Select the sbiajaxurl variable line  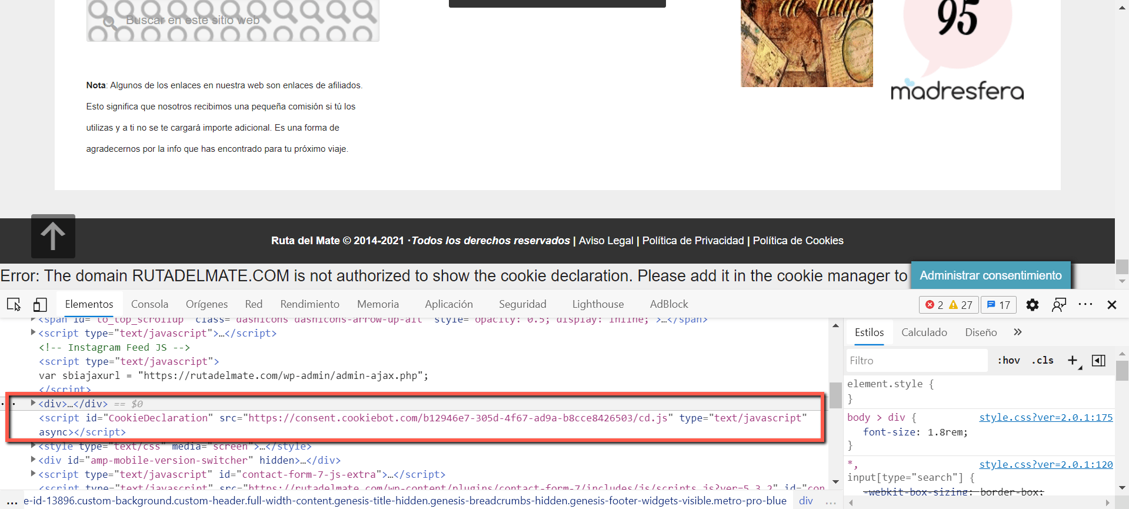pyautogui.click(x=234, y=375)
